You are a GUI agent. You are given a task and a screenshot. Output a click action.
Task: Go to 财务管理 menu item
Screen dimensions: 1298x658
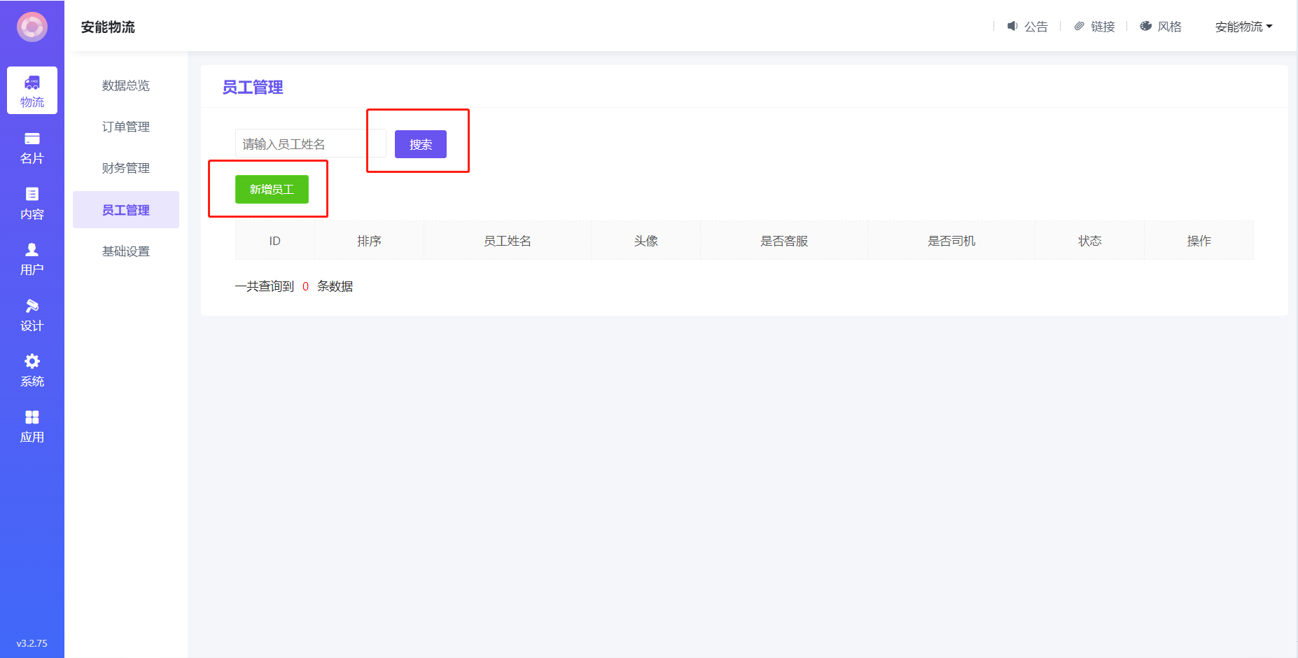(x=126, y=168)
